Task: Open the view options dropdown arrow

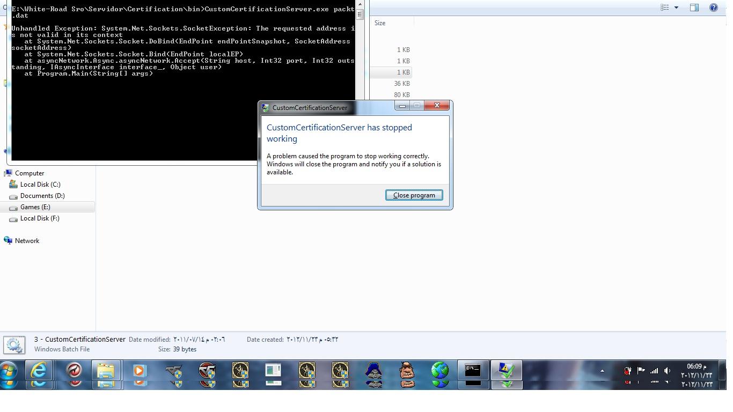Action: 676,8
